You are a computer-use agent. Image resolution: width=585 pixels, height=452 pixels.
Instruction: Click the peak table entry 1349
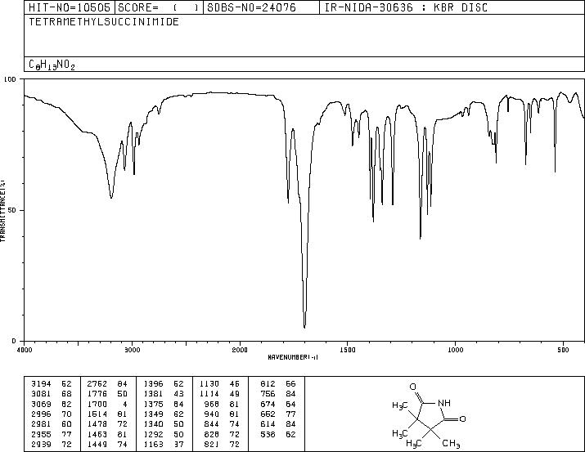(153, 414)
